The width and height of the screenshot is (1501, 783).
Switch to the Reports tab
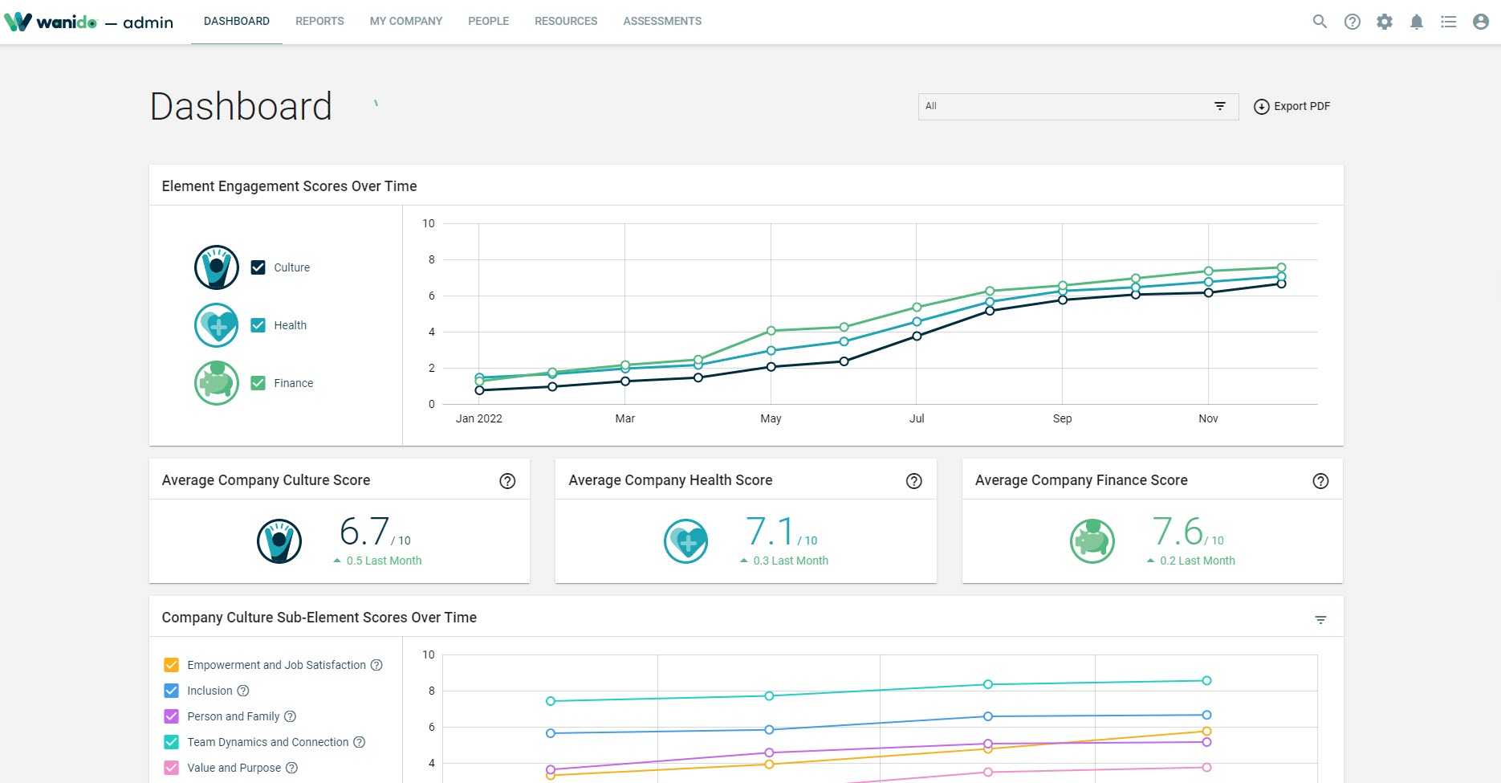tap(319, 21)
